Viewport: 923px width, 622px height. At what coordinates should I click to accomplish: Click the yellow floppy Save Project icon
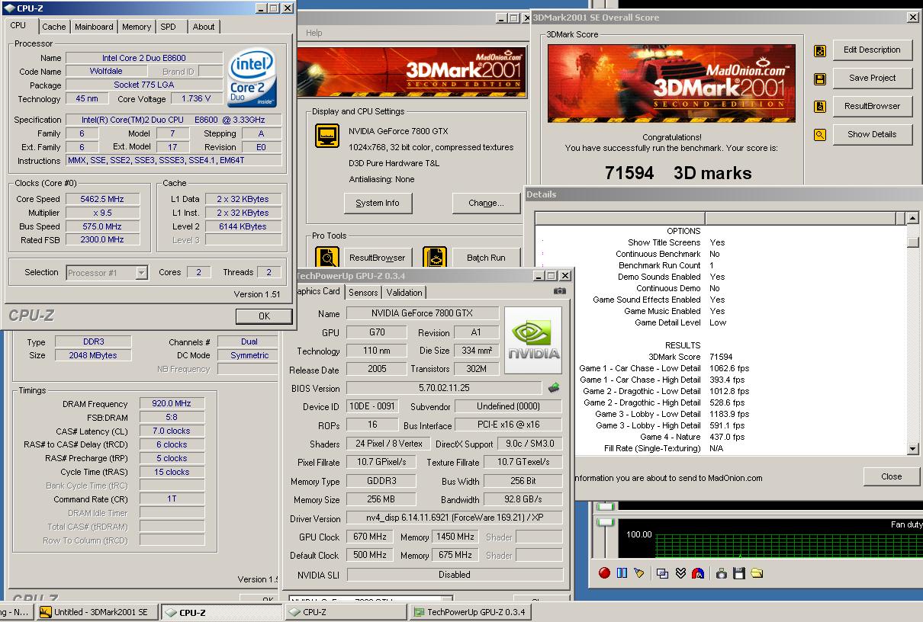pos(820,79)
